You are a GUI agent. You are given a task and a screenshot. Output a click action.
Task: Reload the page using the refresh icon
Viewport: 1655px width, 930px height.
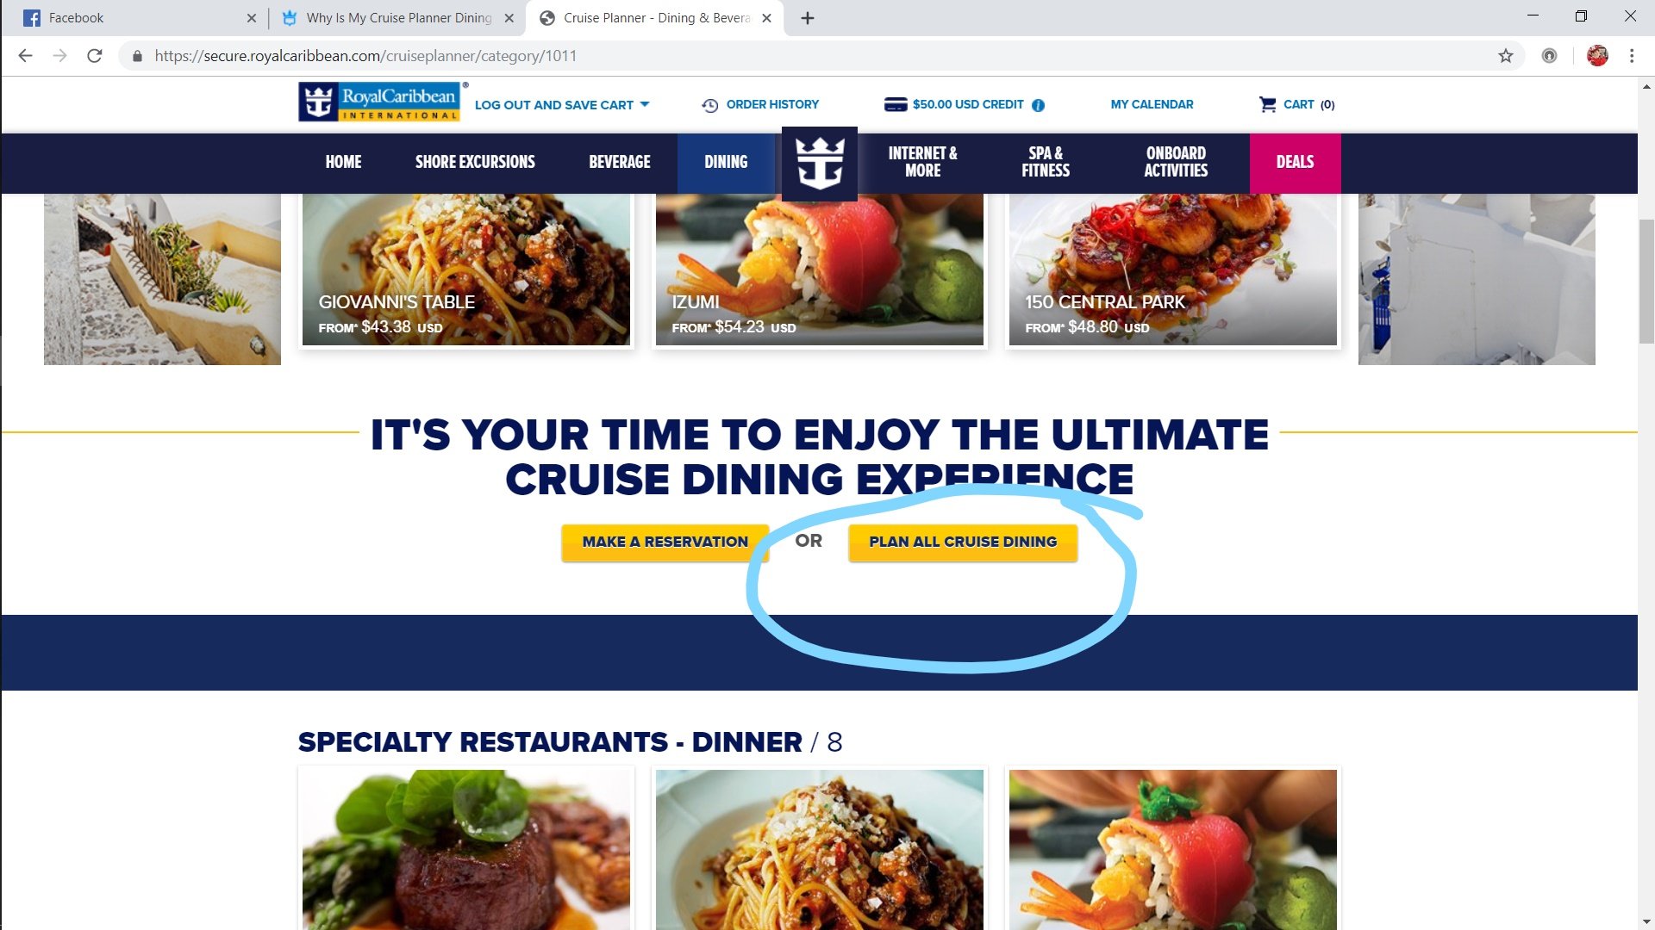coord(95,56)
